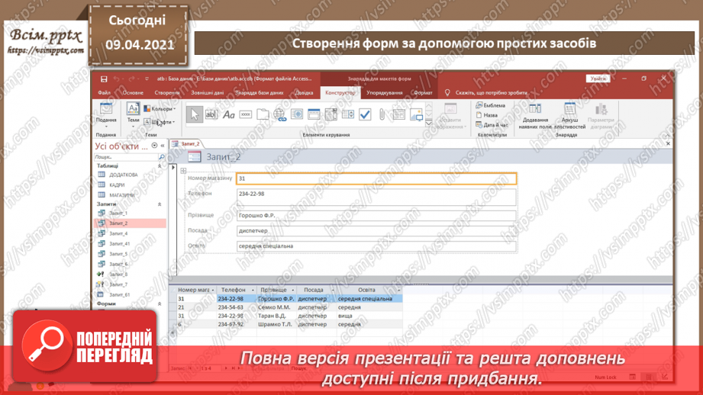Collapse the Запити group in navigation pane
The height and width of the screenshot is (395, 703).
click(x=160, y=204)
